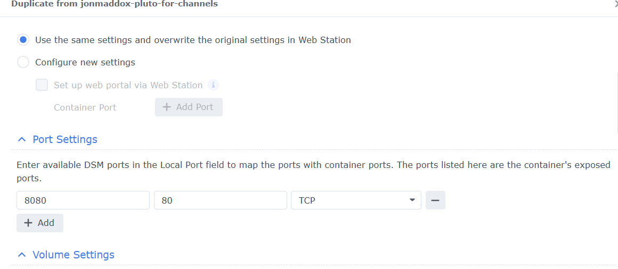The image size is (618, 269).
Task: Select 'Use the same settings' radio button
Action: point(23,40)
